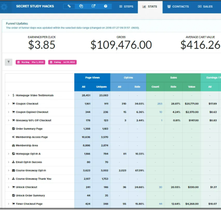The height and width of the screenshot is (210, 221).
Task: Open the funnel settings gear icon
Action: pos(4,6)
